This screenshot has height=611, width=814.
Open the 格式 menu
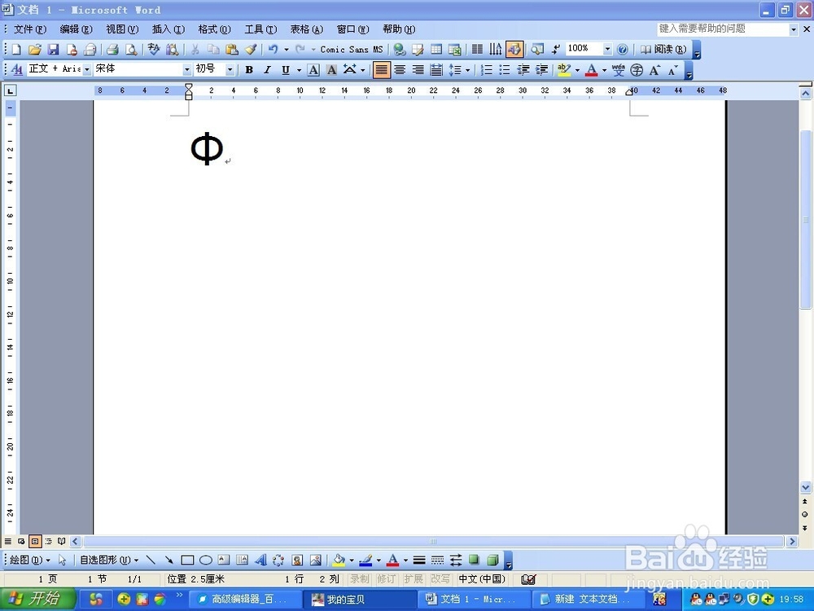pos(214,29)
